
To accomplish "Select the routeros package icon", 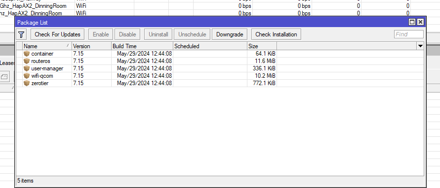I will [27, 61].
